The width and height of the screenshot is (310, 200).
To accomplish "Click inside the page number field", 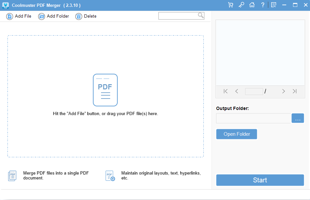I will tap(254, 91).
